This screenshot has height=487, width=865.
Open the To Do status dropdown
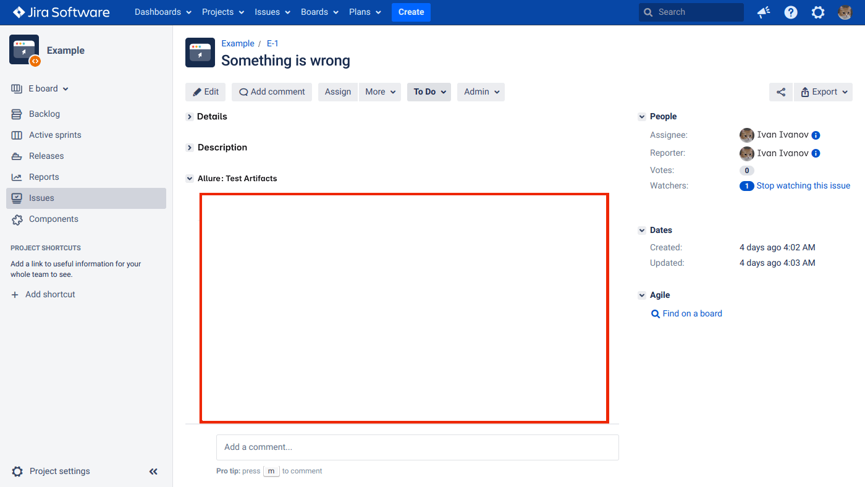(x=429, y=92)
